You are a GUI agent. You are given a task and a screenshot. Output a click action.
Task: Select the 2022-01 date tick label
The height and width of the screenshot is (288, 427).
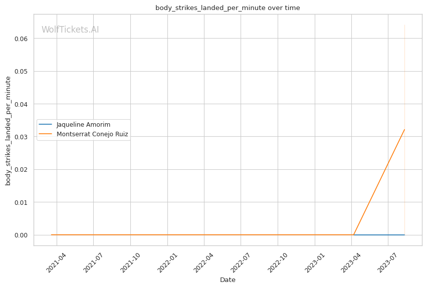[166, 262]
